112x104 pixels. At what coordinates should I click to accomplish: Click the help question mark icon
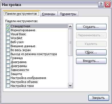(101, 5)
